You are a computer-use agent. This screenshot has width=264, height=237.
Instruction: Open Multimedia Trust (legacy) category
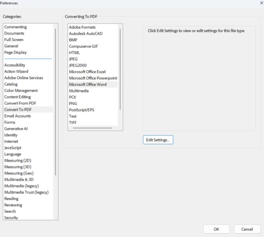tap(26, 192)
